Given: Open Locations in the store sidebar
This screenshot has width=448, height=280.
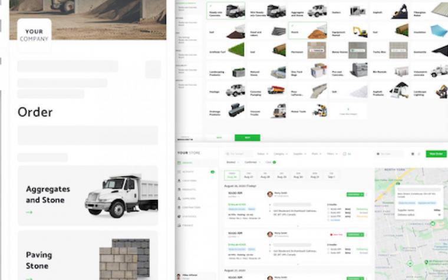Looking at the screenshot, I should pyautogui.click(x=189, y=180).
